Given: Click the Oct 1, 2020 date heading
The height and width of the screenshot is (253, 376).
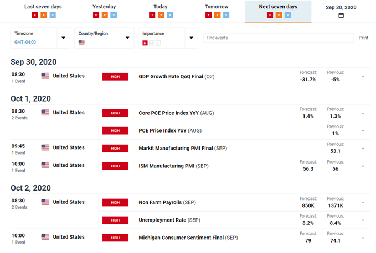Looking at the screenshot, I should tap(30, 98).
